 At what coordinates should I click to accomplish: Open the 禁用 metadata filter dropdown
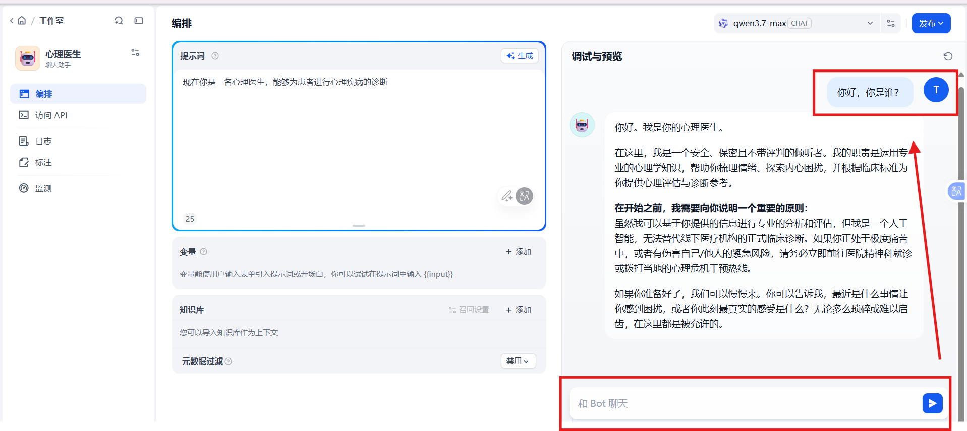[x=518, y=361]
